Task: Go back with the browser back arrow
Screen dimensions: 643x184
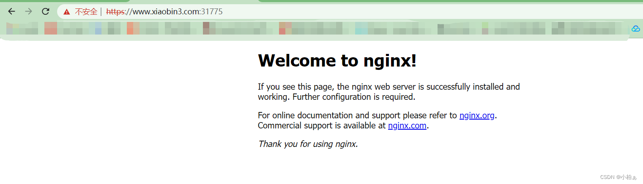Action: point(12,11)
